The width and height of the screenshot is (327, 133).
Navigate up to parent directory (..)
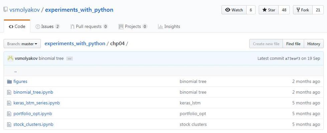[16, 71]
